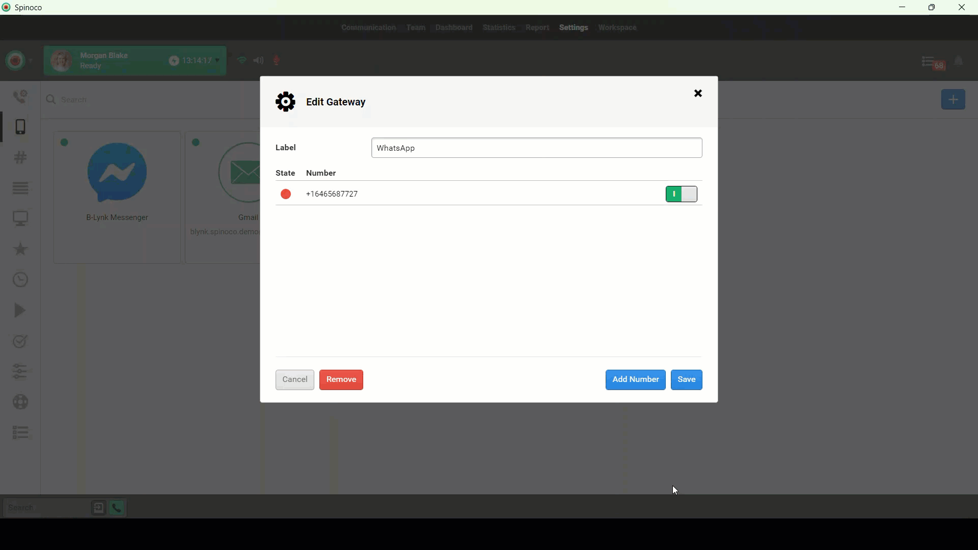Image resolution: width=978 pixels, height=550 pixels.
Task: Click the mobile phone sidebar icon
Action: (20, 127)
